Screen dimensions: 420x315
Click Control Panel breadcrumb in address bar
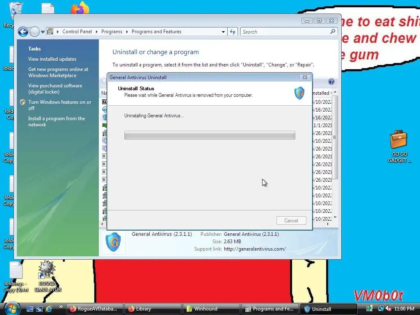click(x=77, y=32)
